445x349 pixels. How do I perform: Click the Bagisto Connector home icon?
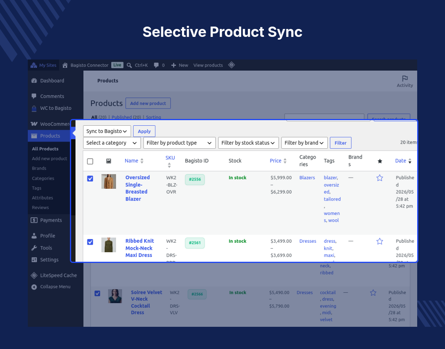click(65, 65)
